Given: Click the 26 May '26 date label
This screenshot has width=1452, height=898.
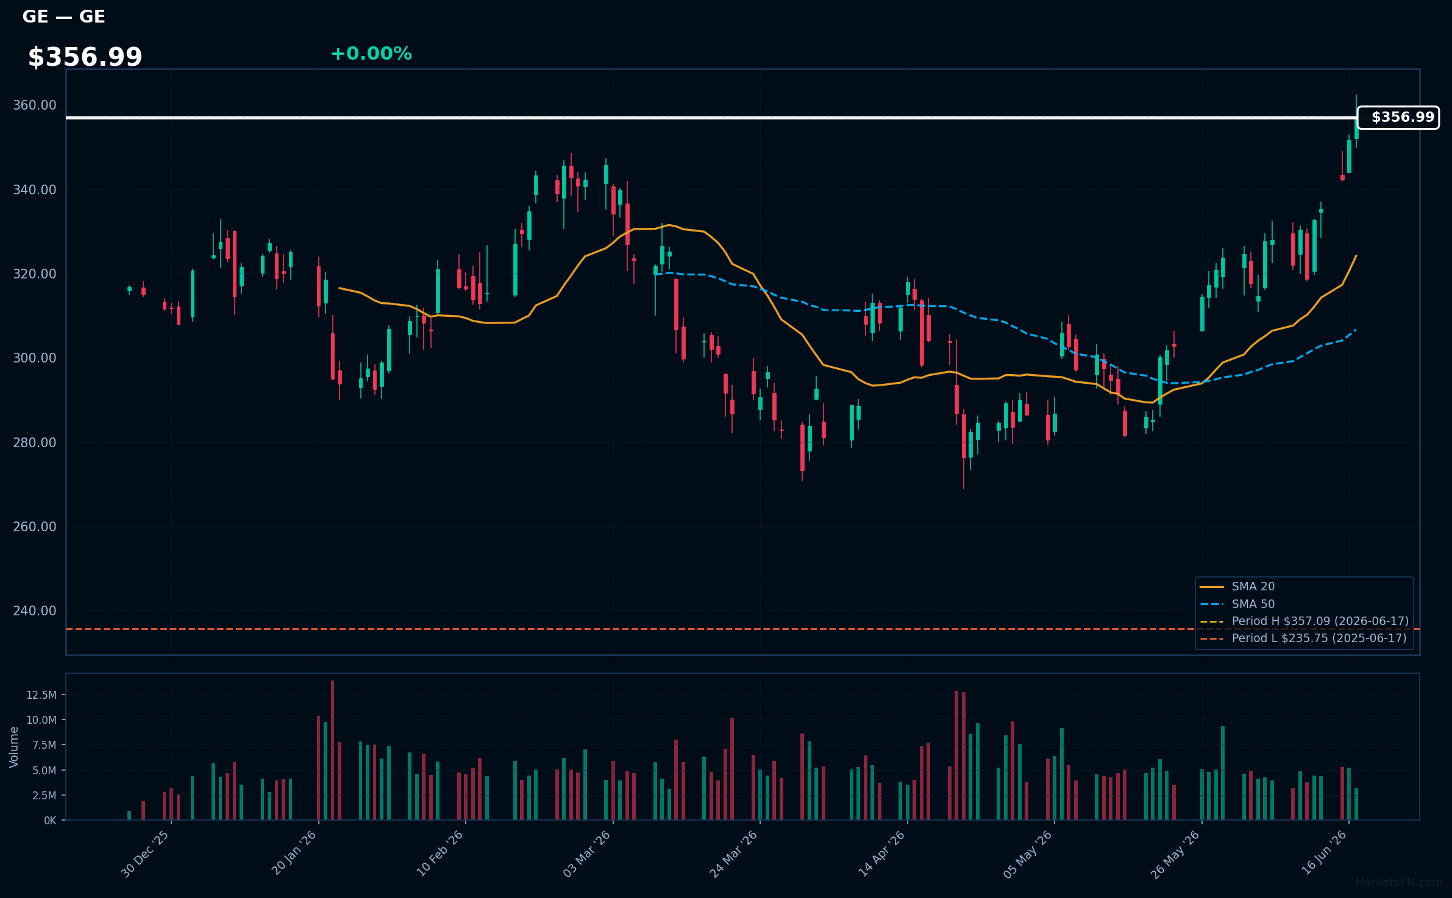Looking at the screenshot, I should (x=1175, y=854).
